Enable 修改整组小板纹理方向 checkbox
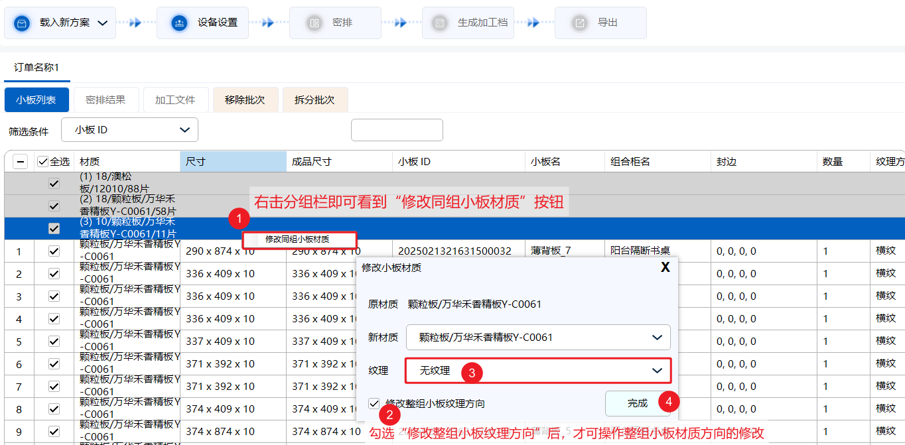 click(375, 403)
